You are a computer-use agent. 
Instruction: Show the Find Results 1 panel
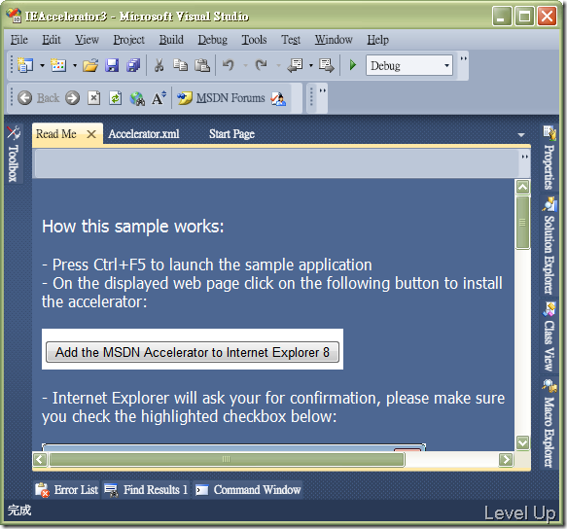146,489
